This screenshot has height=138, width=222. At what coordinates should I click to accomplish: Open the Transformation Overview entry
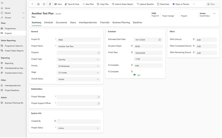pos(12,73)
